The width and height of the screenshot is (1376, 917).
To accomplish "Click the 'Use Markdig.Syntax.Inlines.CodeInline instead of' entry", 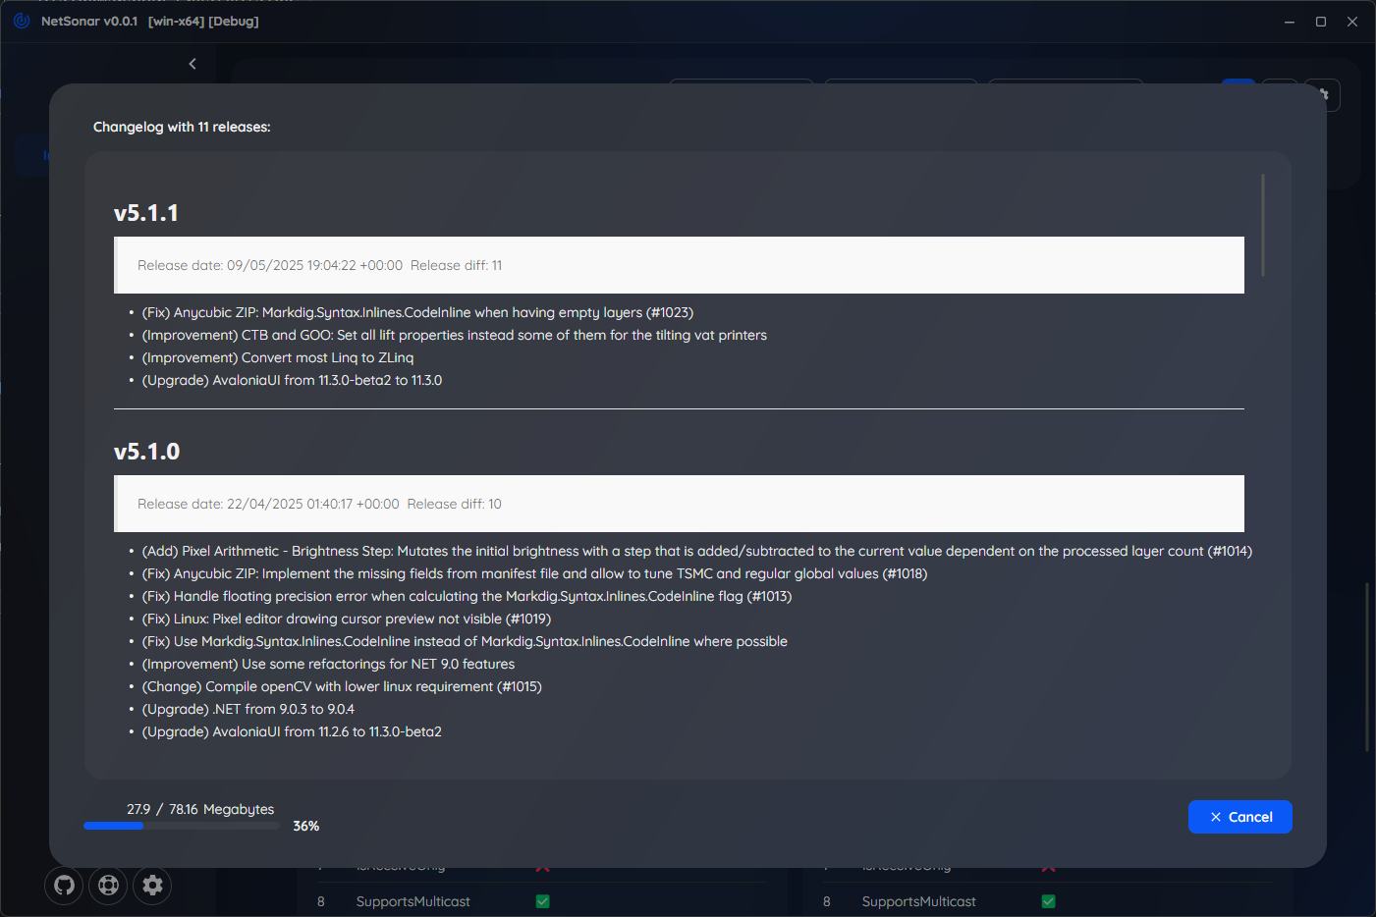I will (465, 641).
